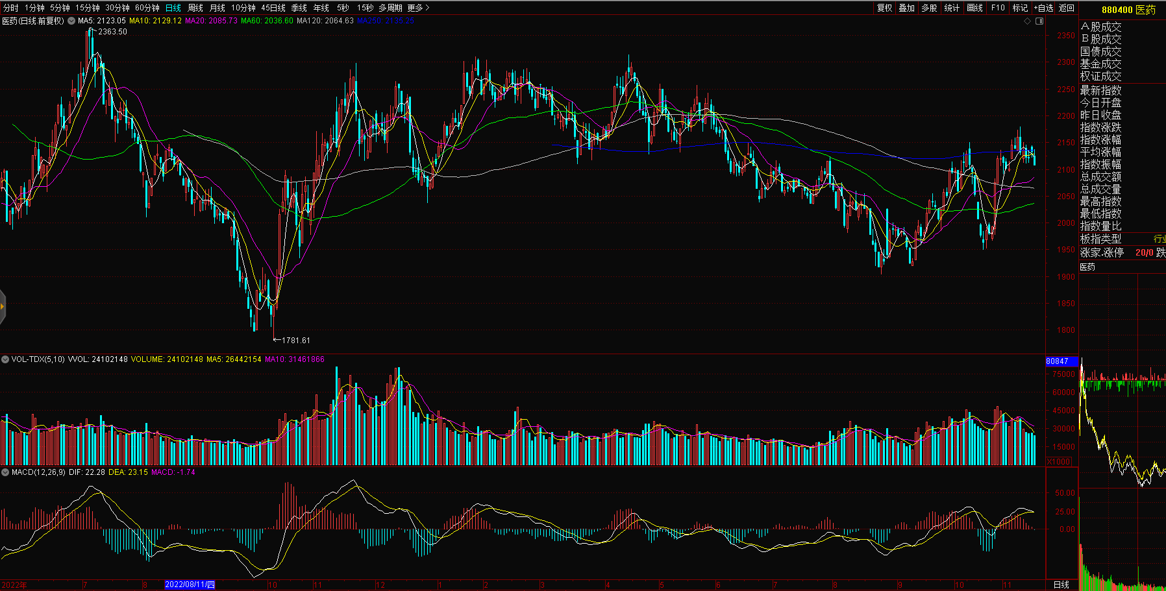Open VOL-TDX indicator dropdown arrow

click(x=5, y=359)
